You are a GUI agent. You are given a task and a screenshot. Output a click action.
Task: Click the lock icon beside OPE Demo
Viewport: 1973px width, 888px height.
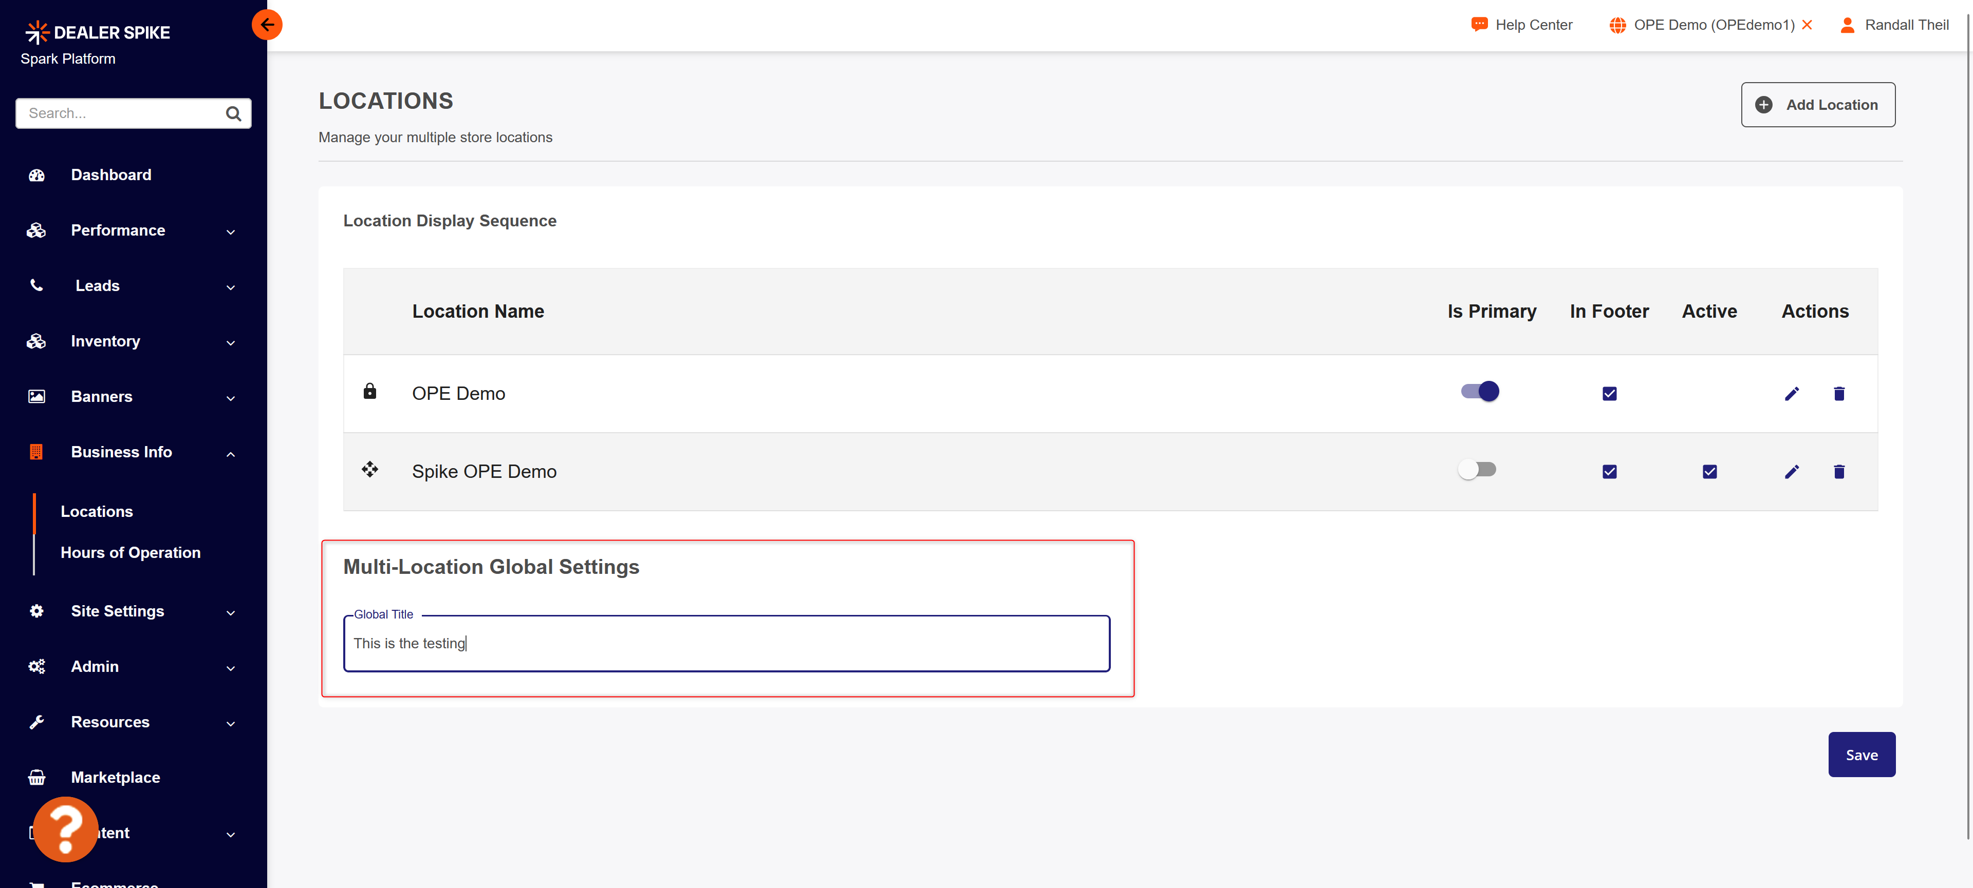point(370,391)
